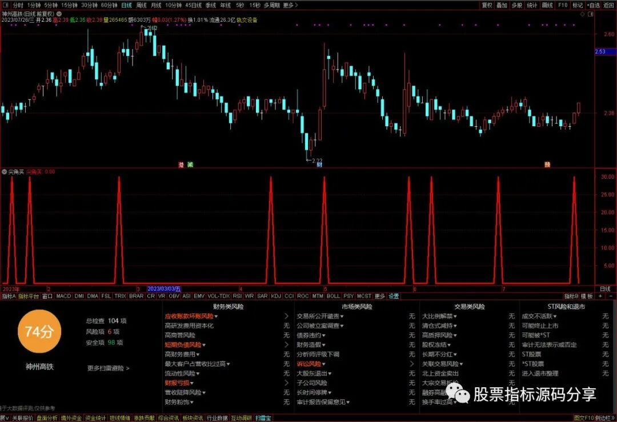This screenshot has height=422, width=617.
Task: Open F10 company info
Action: pos(563,5)
